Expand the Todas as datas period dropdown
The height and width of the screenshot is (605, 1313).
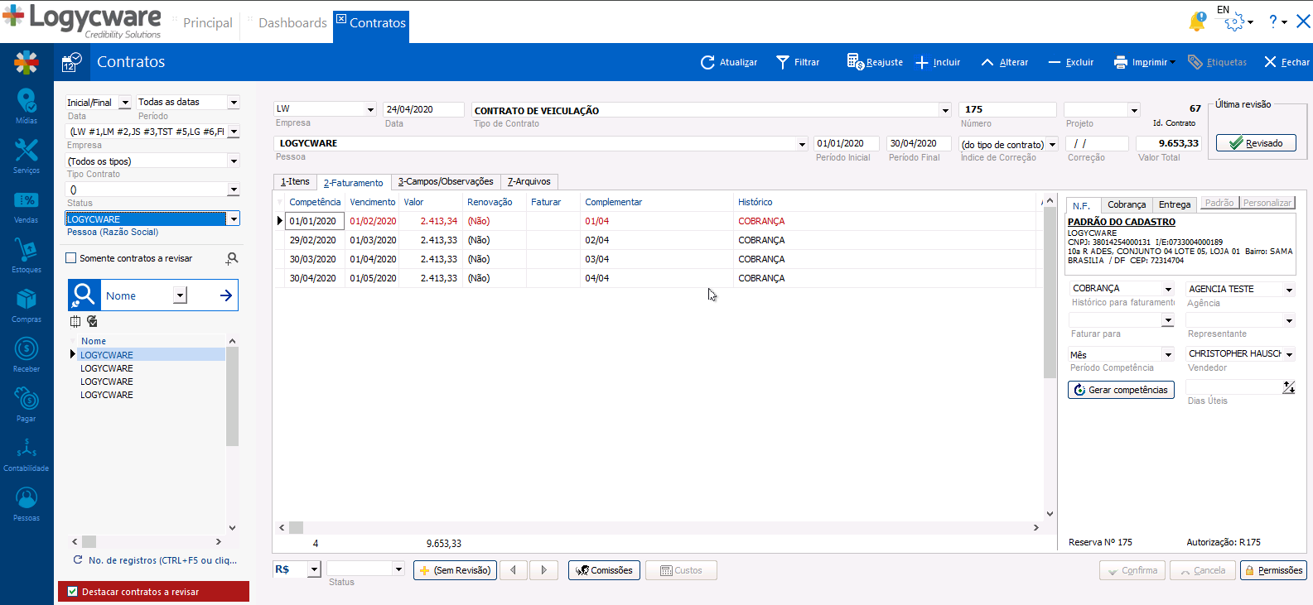click(x=234, y=103)
